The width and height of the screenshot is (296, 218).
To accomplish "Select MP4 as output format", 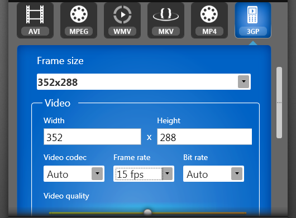I will tap(209, 20).
